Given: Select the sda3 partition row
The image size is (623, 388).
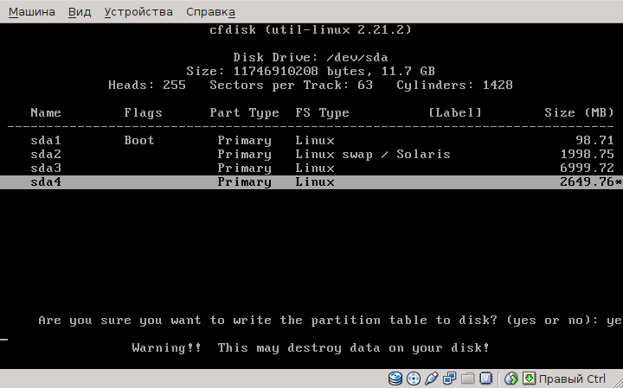Looking at the screenshot, I should pos(311,169).
